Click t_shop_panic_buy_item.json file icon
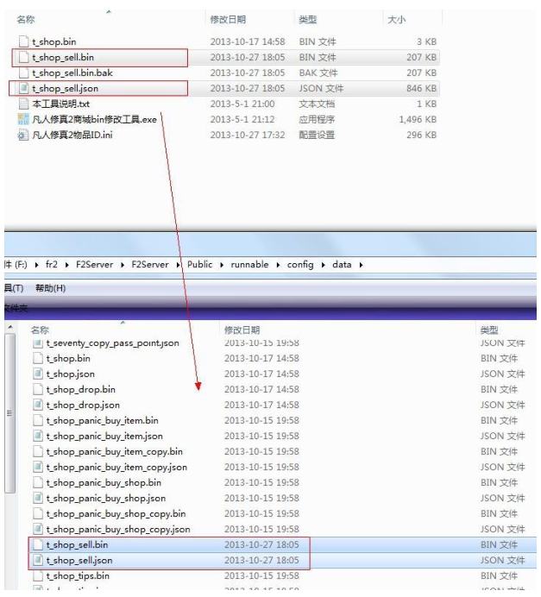Screen dimensions: 541x597 click(x=38, y=436)
